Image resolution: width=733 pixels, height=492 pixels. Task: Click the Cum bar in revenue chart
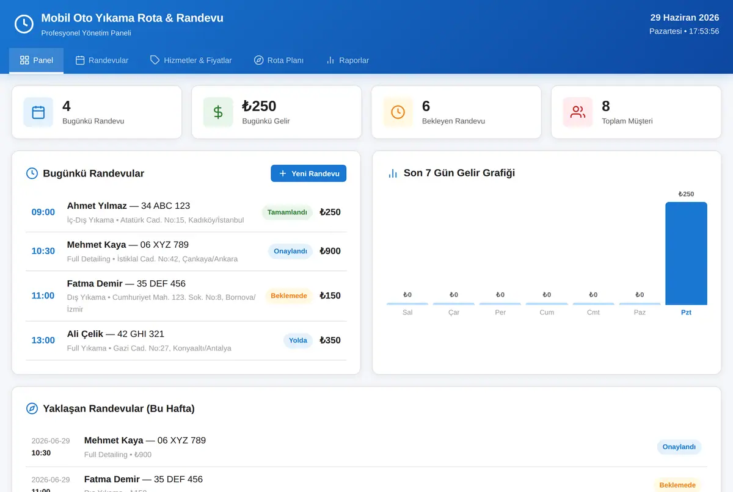[x=547, y=303]
